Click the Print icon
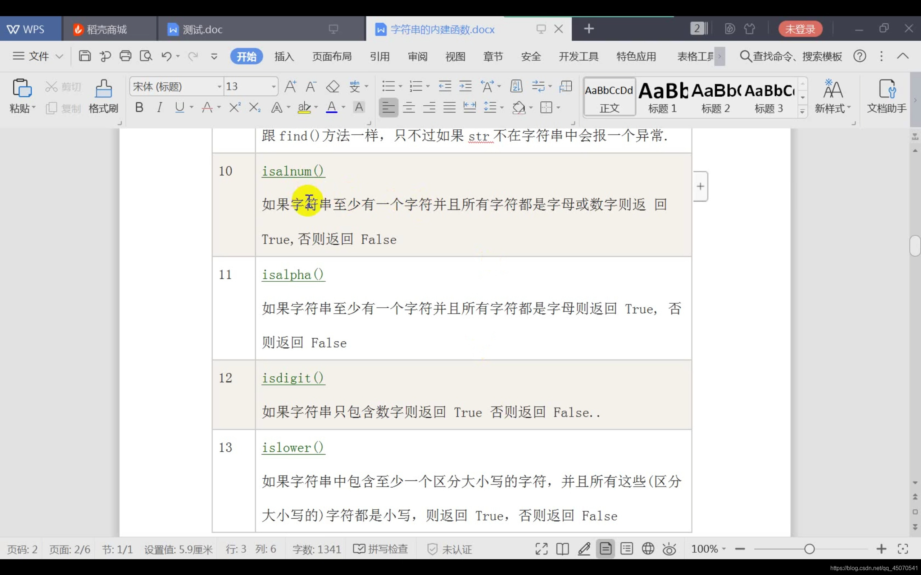The height and width of the screenshot is (575, 921). [x=125, y=56]
